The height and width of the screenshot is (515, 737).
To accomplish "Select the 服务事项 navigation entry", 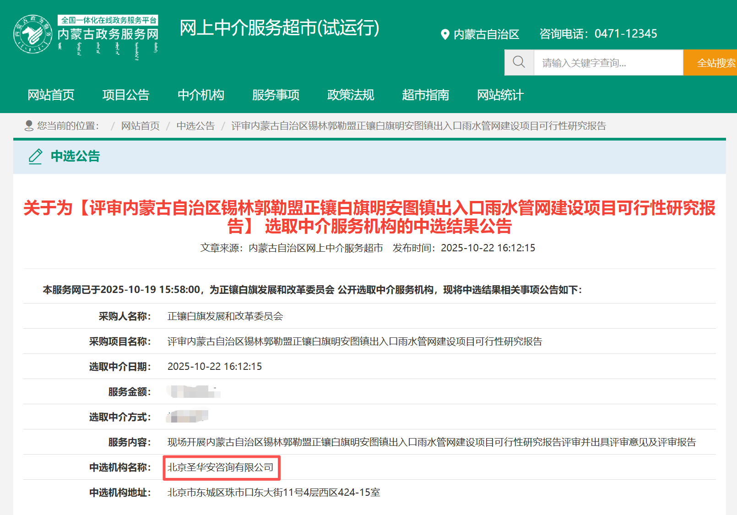I will pos(275,95).
